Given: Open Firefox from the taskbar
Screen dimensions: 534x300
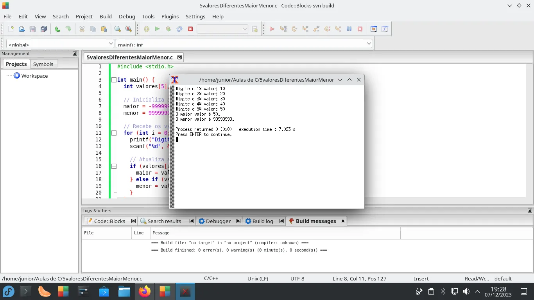Looking at the screenshot, I should pyautogui.click(x=145, y=291).
